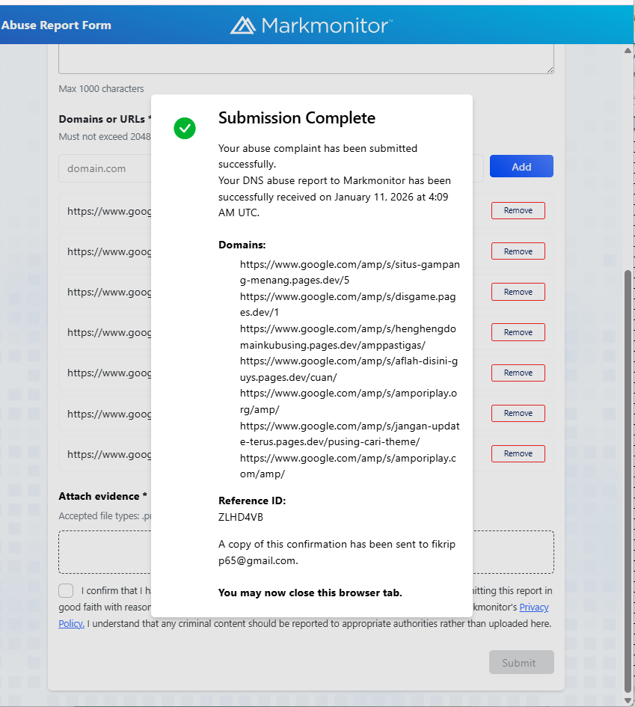Click the situs-gampang-menang.pages.dev/5 URL

coord(350,272)
